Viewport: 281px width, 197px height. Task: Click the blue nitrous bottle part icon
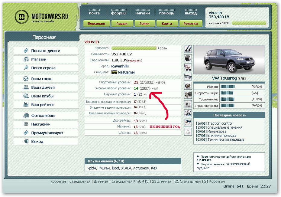[188, 123]
